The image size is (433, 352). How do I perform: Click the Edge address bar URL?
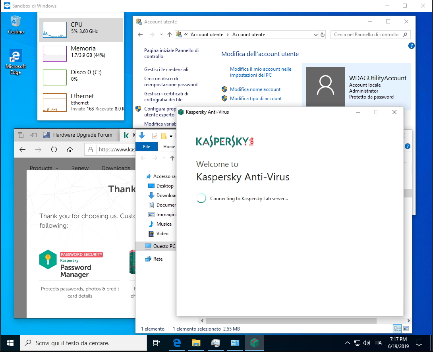point(117,150)
